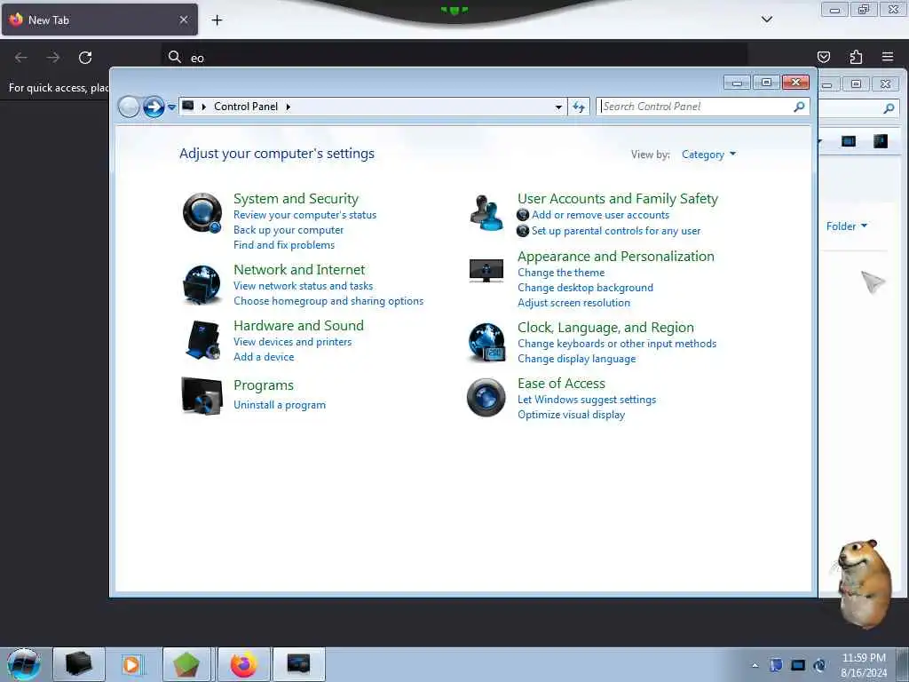Open the Firefox list all tabs chevron

tap(766, 20)
